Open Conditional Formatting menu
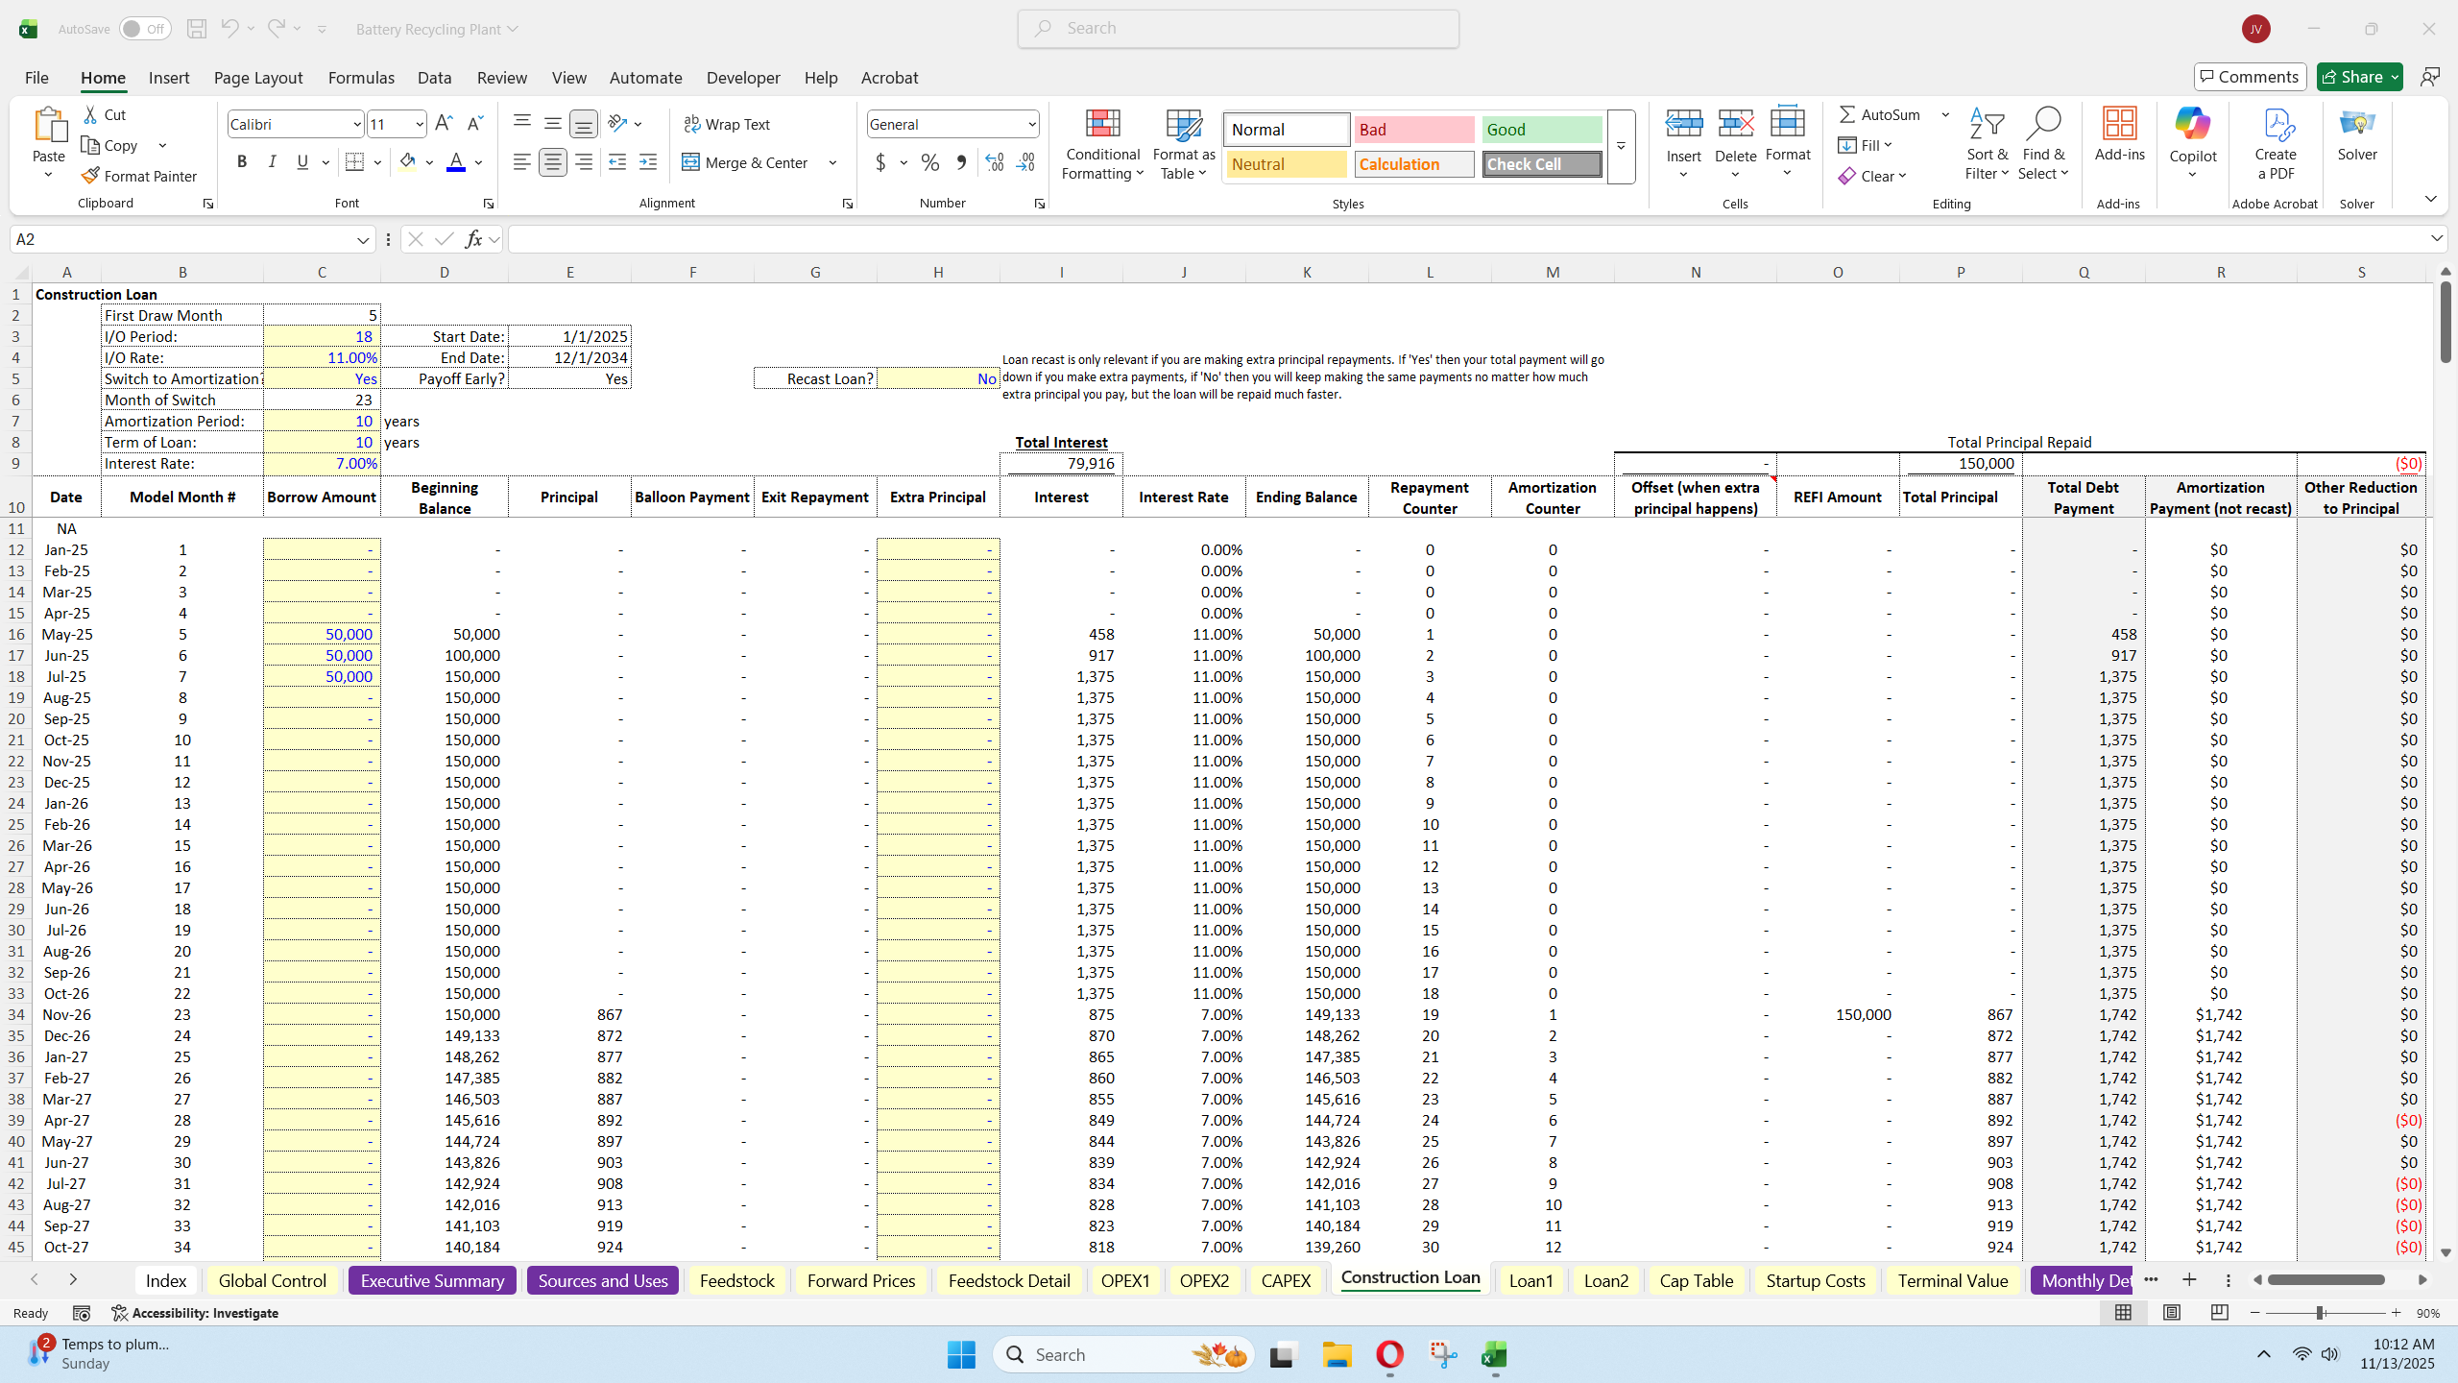 [x=1102, y=144]
